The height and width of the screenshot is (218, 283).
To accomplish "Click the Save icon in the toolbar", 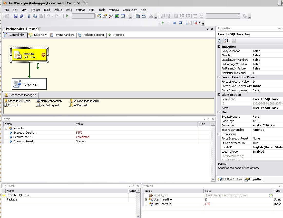I will pyautogui.click(x=16, y=16).
